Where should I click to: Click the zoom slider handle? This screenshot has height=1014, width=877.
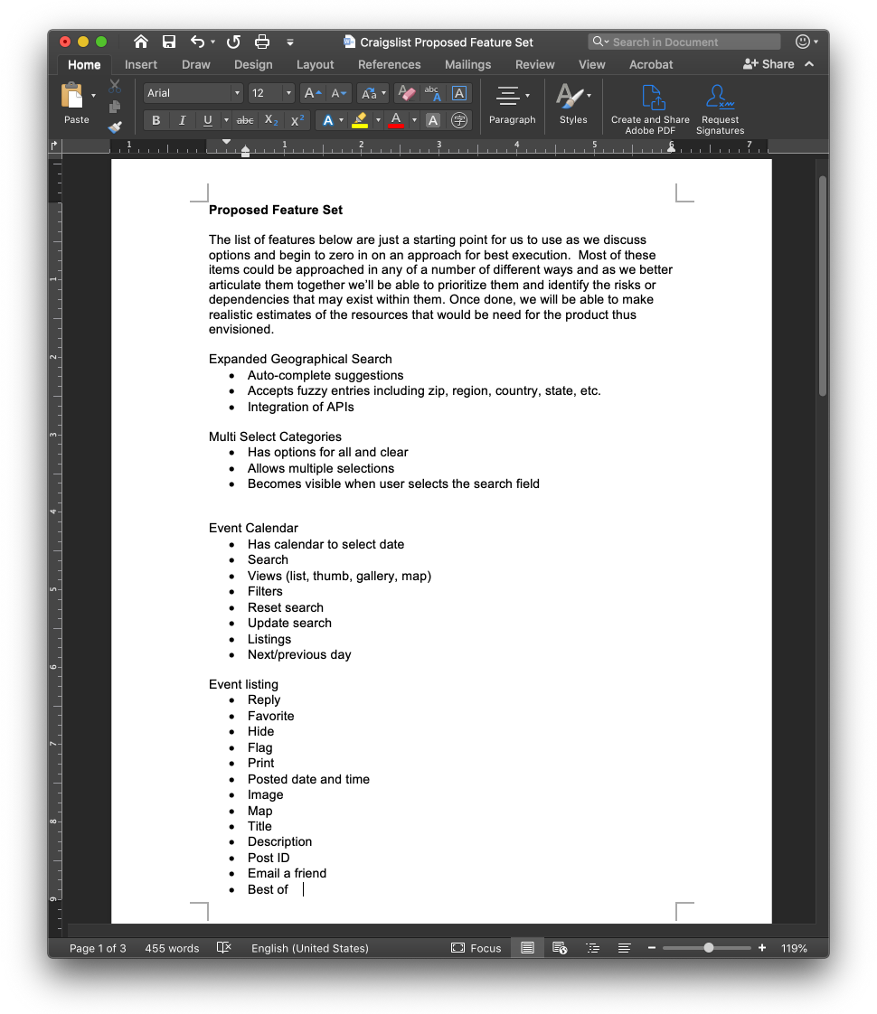(x=709, y=948)
